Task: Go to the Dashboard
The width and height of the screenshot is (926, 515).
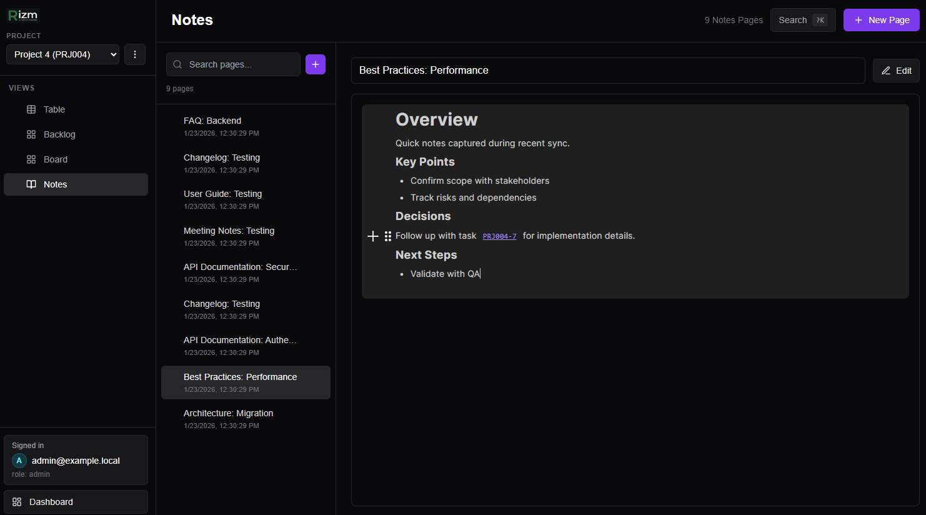Action: (x=76, y=502)
